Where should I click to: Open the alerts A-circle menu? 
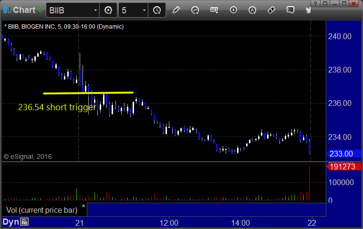pyautogui.click(x=252, y=10)
